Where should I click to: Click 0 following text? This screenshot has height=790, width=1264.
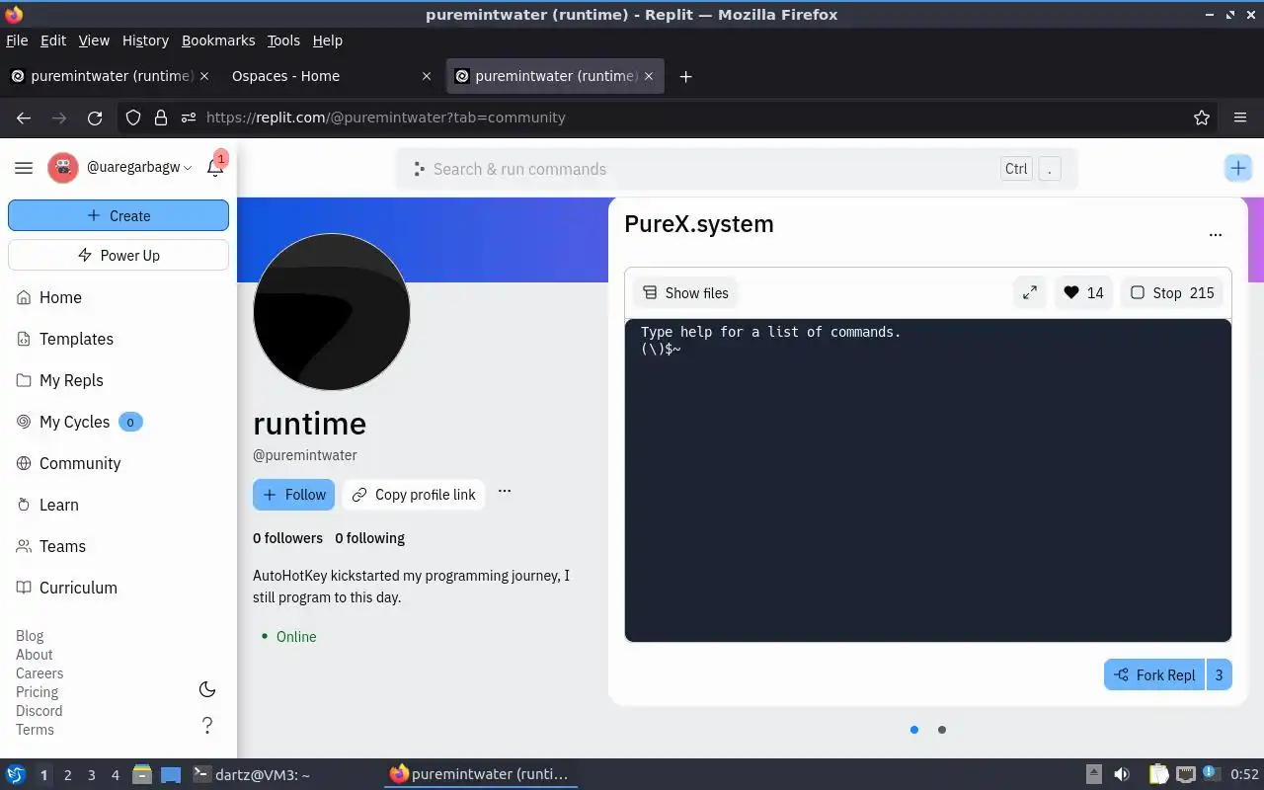coord(369,538)
